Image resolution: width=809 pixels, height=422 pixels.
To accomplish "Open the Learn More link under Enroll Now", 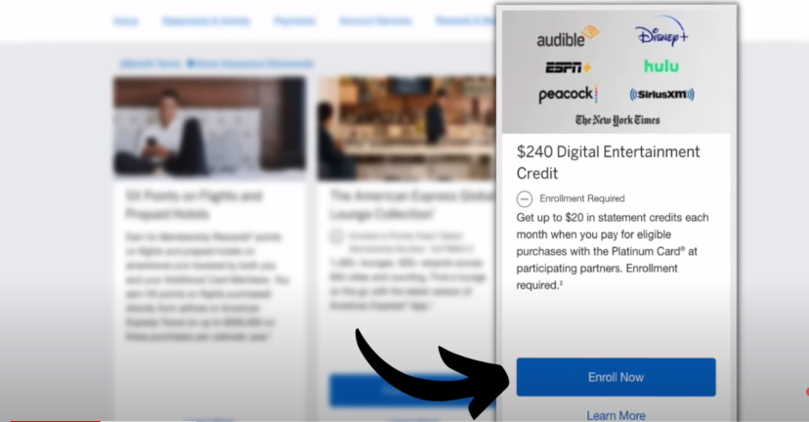I will point(617,415).
